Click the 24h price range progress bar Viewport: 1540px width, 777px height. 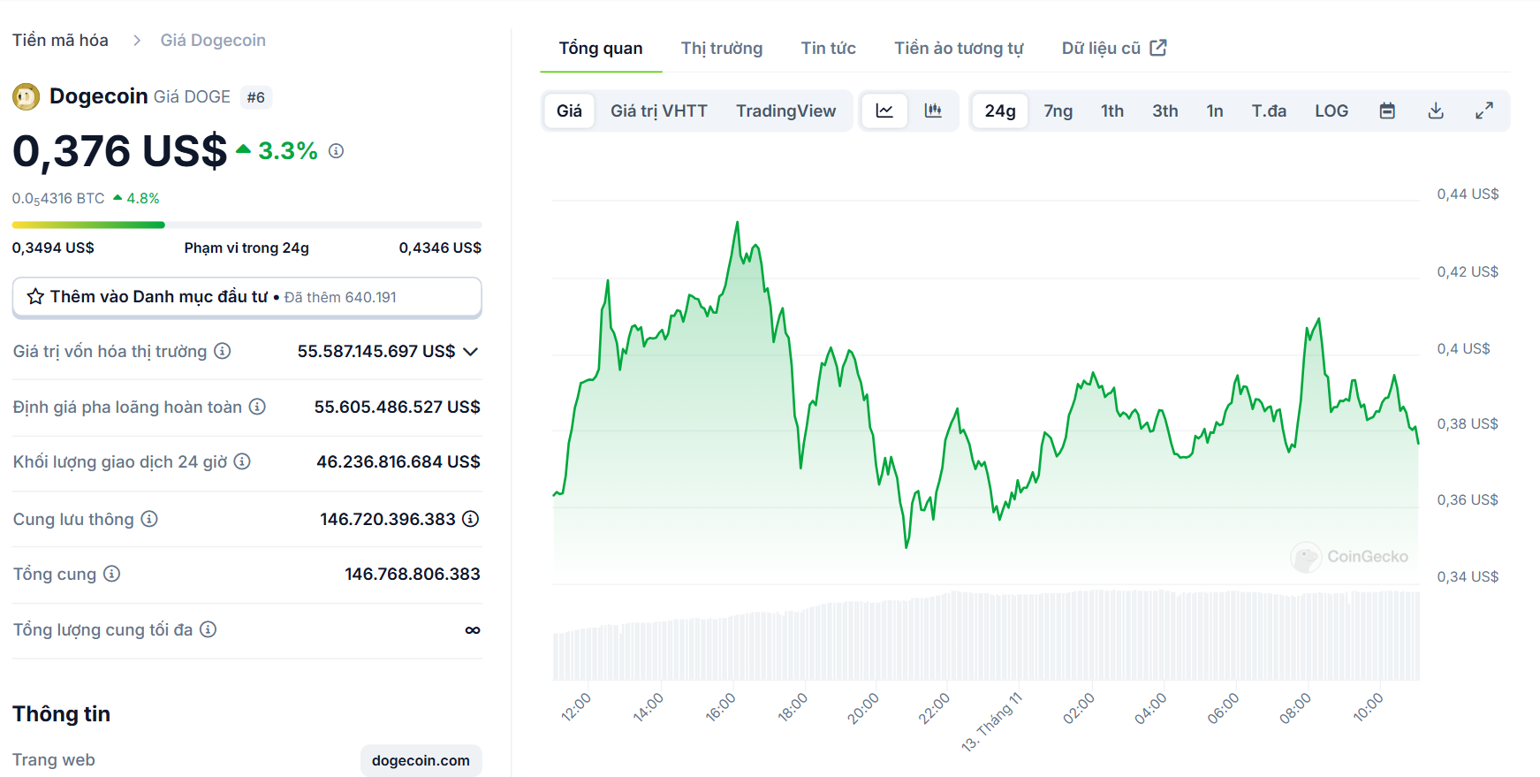(x=247, y=225)
